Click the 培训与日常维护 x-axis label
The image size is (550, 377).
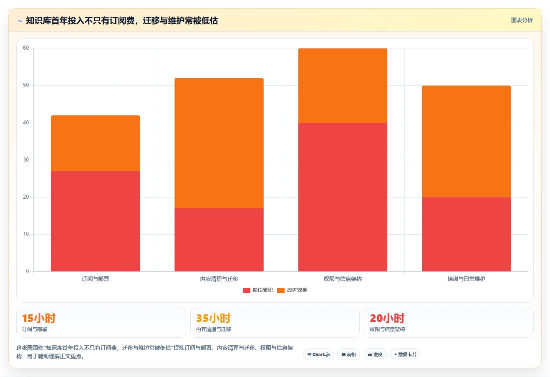pos(467,279)
